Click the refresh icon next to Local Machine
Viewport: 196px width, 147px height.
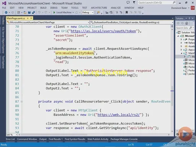[x=77, y=13]
